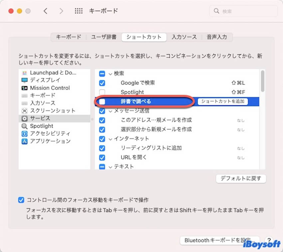Click the アプリケーション App Store icon
The image size is (283, 252).
[24, 141]
